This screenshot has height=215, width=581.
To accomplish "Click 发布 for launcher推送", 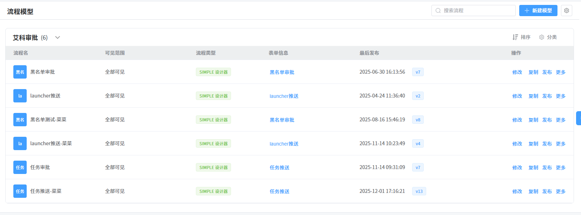I will (x=547, y=96).
